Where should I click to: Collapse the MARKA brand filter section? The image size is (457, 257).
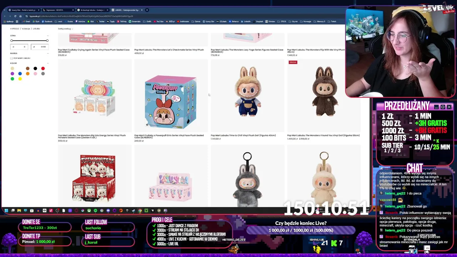[x=47, y=53]
